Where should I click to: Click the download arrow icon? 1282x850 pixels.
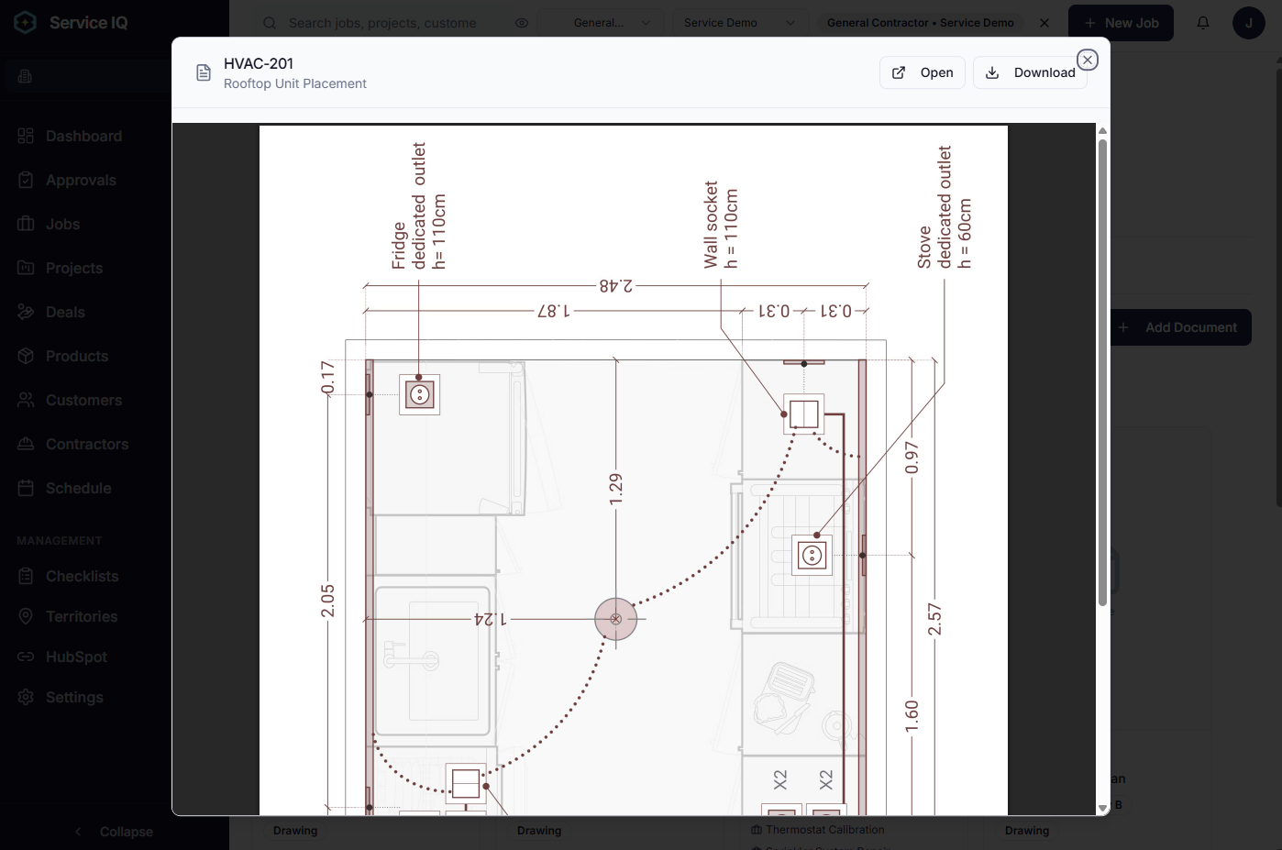pyautogui.click(x=992, y=72)
